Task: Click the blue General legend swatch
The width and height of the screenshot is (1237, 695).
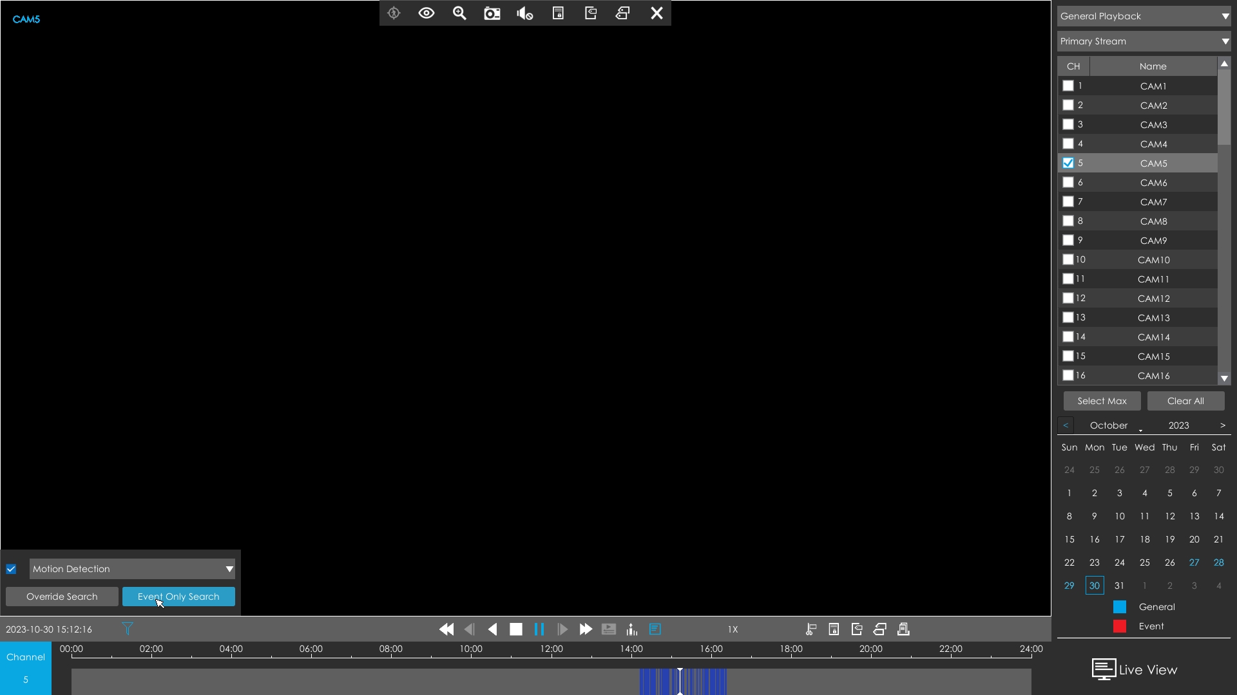Action: pyautogui.click(x=1120, y=607)
